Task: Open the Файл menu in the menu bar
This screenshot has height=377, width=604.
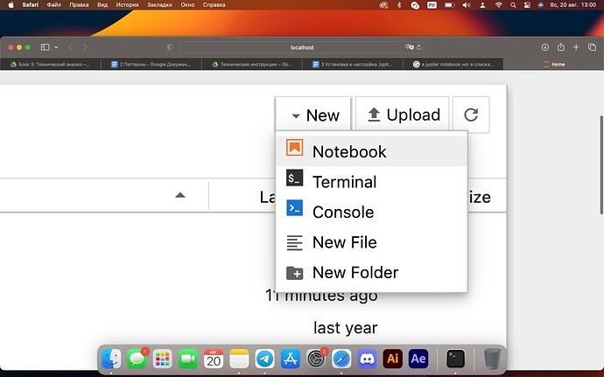Action: (x=54, y=5)
